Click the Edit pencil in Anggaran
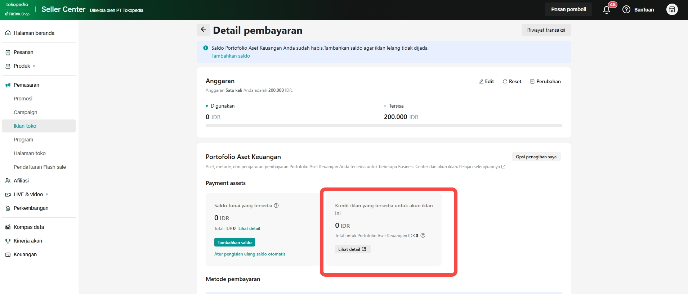The height and width of the screenshot is (294, 688). click(486, 82)
